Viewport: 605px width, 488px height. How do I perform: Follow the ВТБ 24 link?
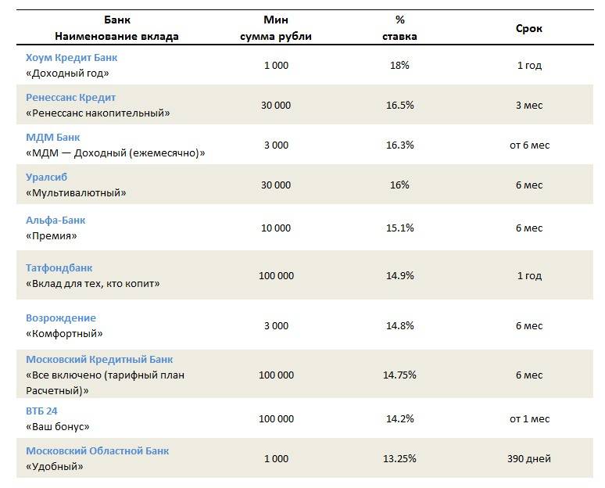coord(41,411)
